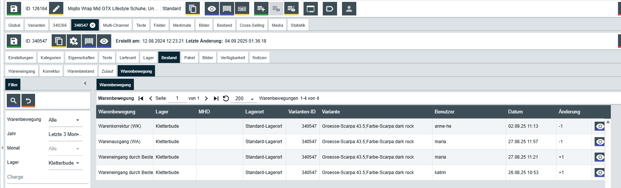Click the barcode icon in variant 340547 toolbar

(89, 41)
